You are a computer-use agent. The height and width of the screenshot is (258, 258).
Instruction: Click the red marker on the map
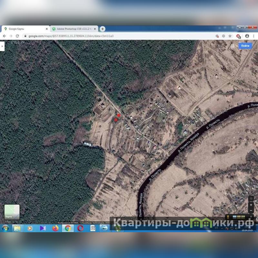point(119,115)
